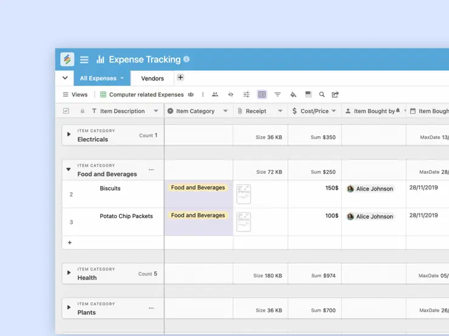Click the Size 72 KB summary
This screenshot has height=336, width=449.
click(269, 172)
